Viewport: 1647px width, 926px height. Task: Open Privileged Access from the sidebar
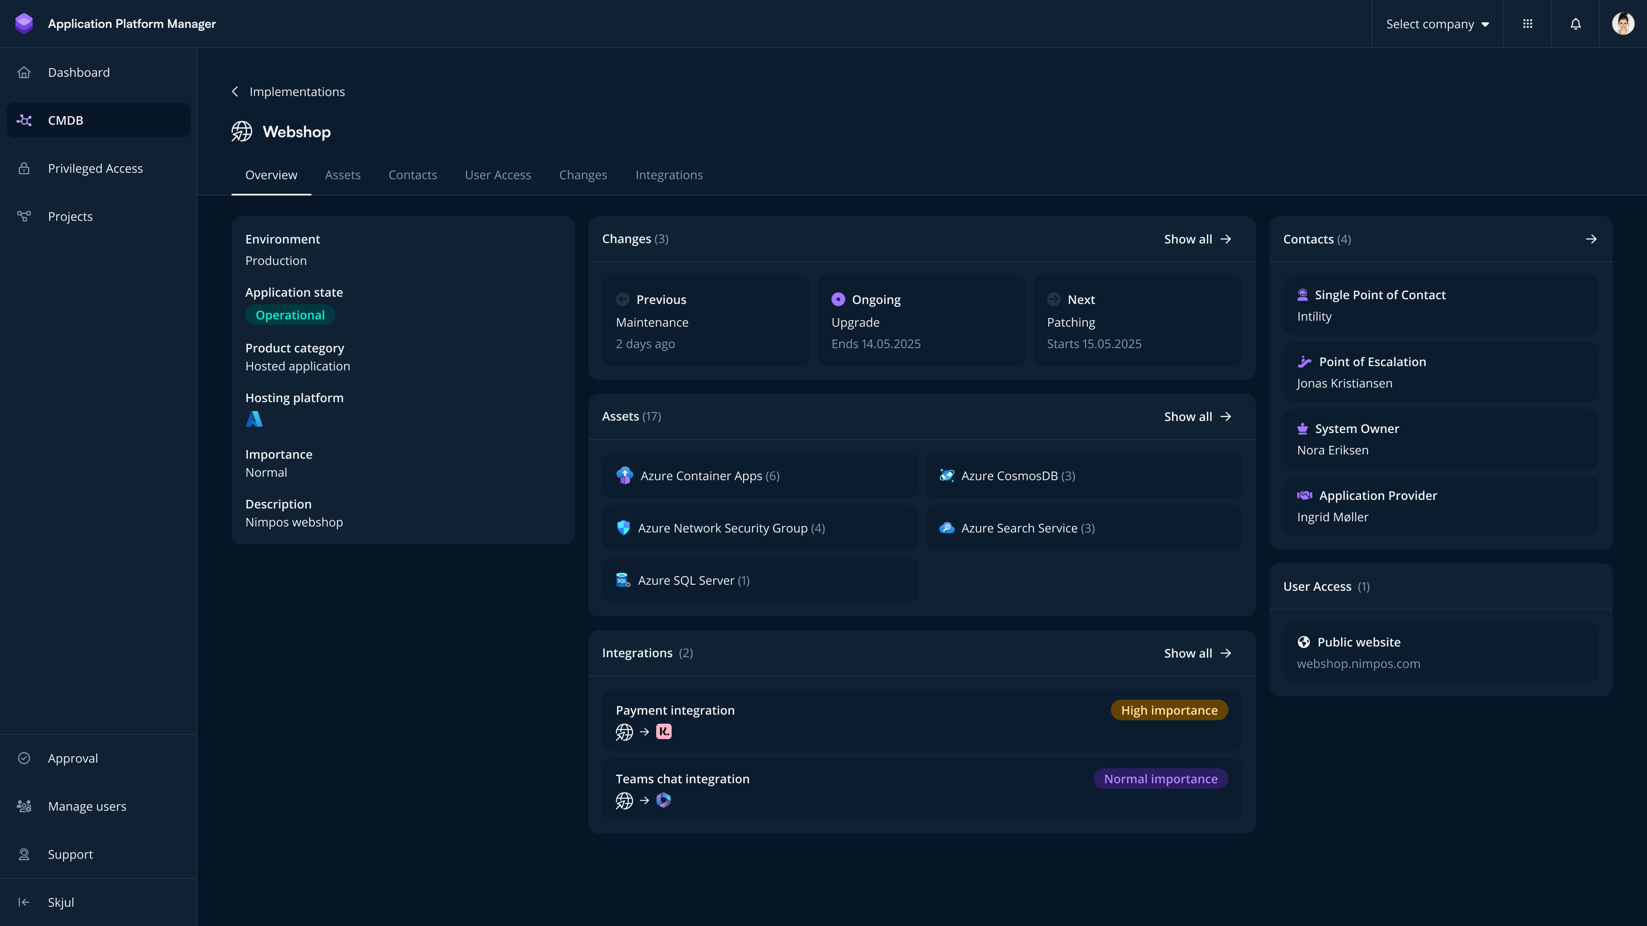tap(95, 168)
